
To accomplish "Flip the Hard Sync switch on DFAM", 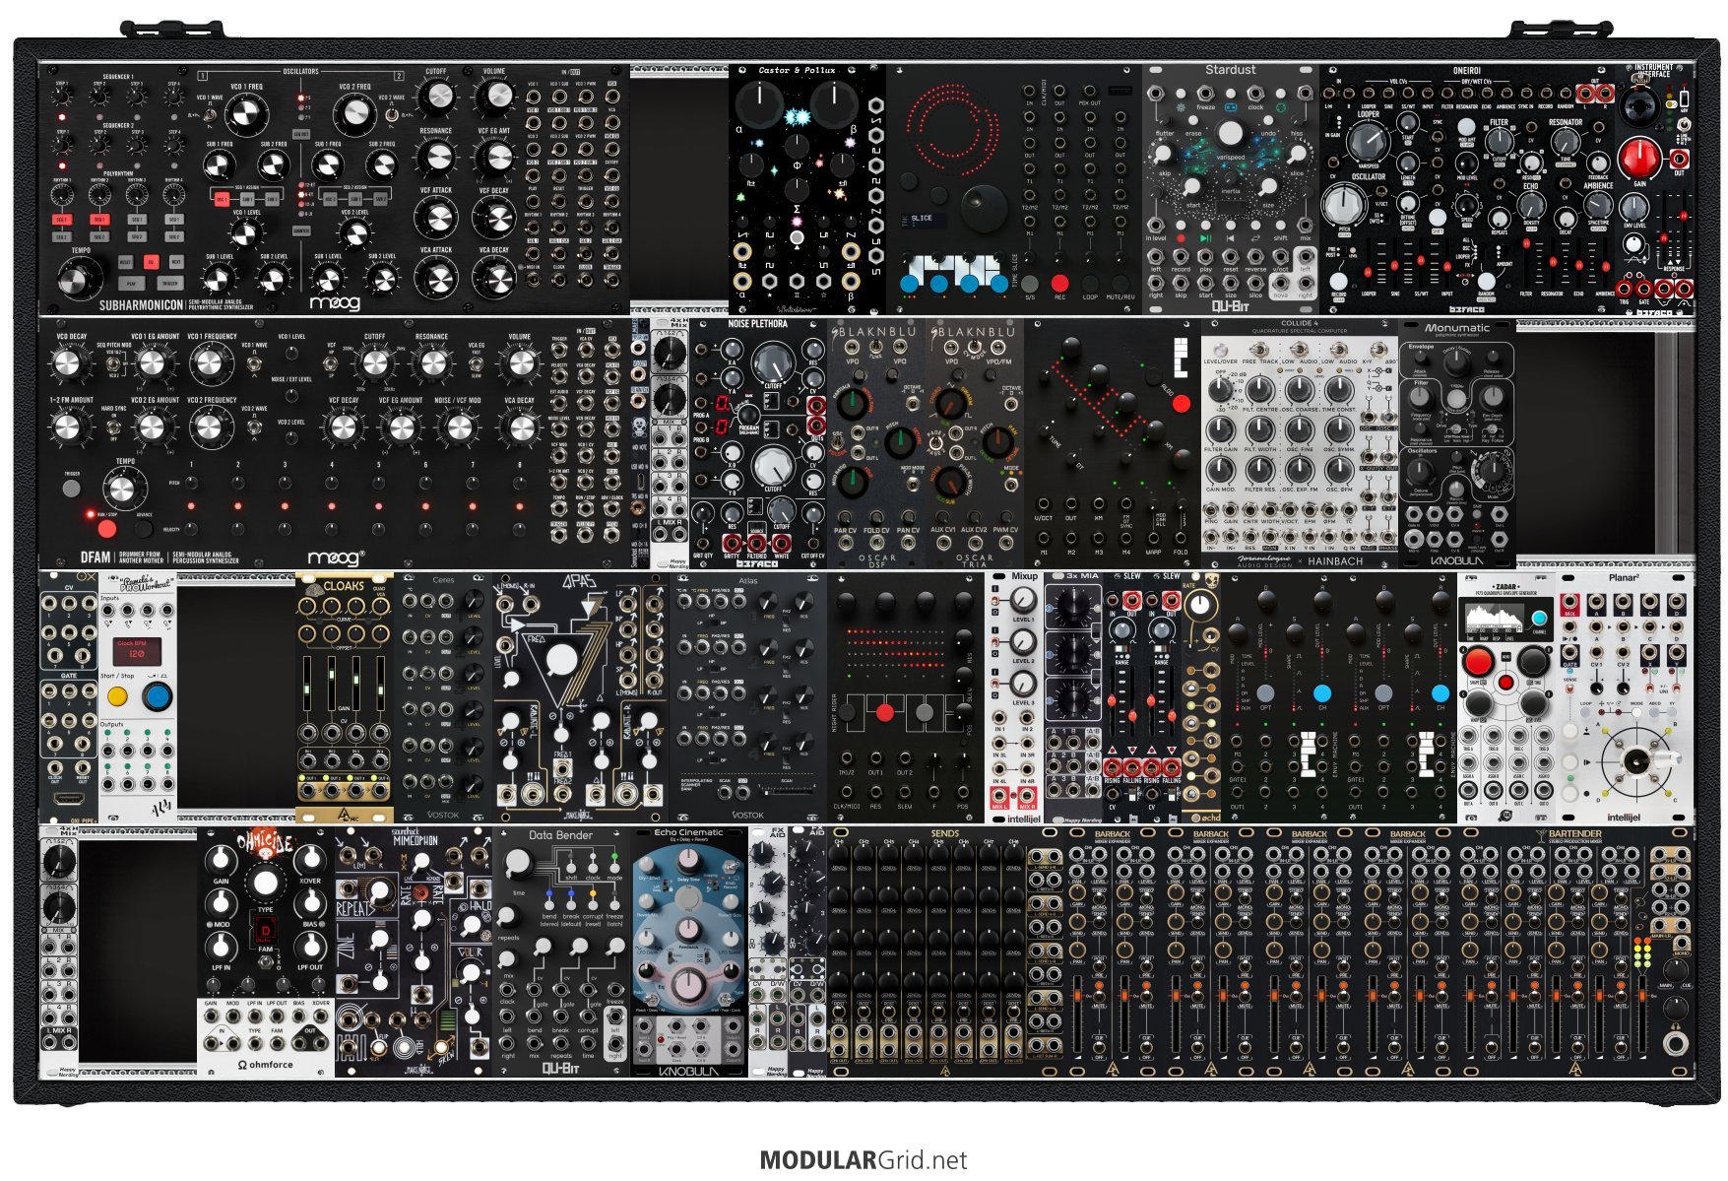I will (x=113, y=426).
